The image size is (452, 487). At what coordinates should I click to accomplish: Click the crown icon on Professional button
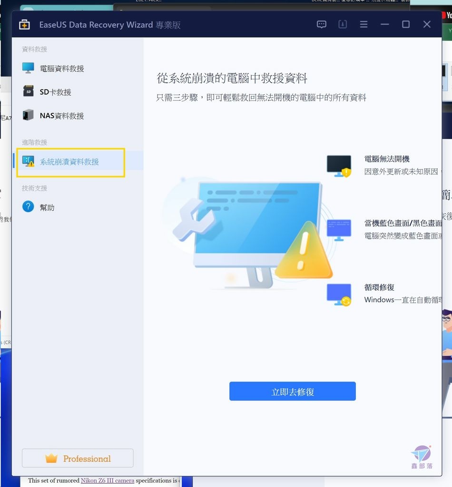tap(51, 458)
